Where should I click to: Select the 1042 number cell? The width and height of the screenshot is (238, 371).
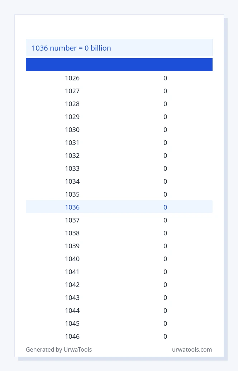(x=72, y=285)
